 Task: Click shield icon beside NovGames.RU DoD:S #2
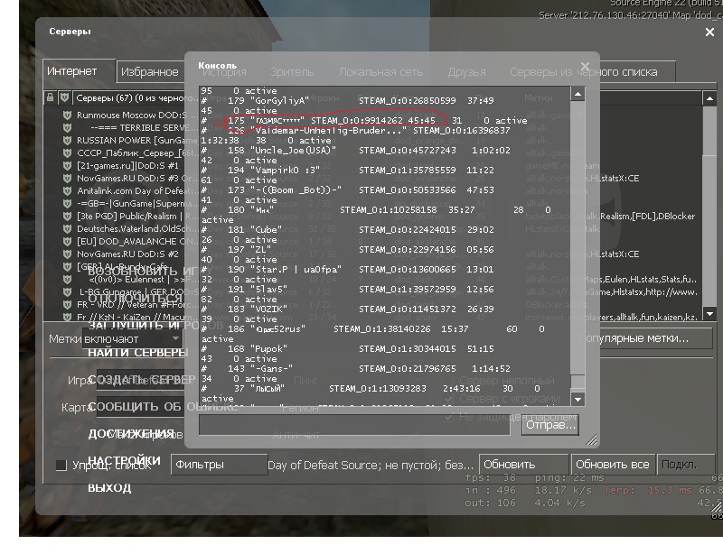click(x=66, y=254)
